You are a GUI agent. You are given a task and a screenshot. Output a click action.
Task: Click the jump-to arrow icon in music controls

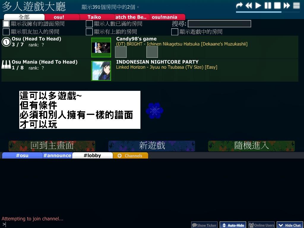(239, 5)
